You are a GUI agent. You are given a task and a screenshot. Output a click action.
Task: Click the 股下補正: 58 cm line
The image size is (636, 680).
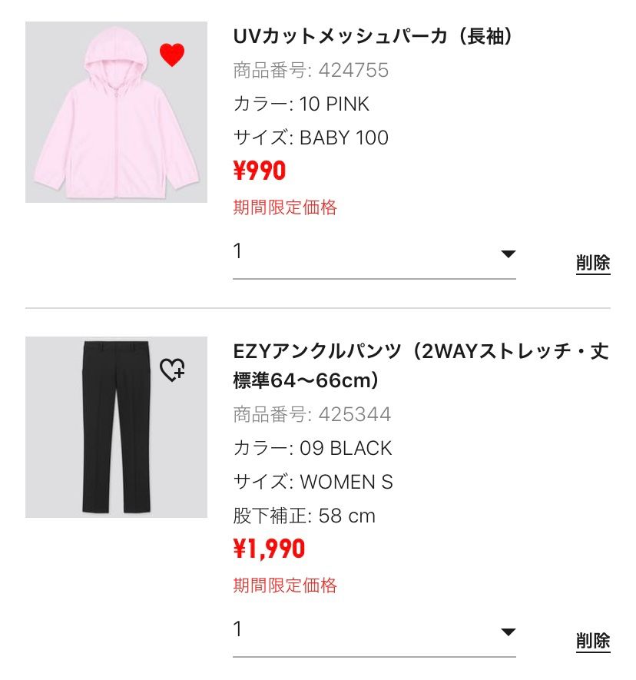[304, 516]
